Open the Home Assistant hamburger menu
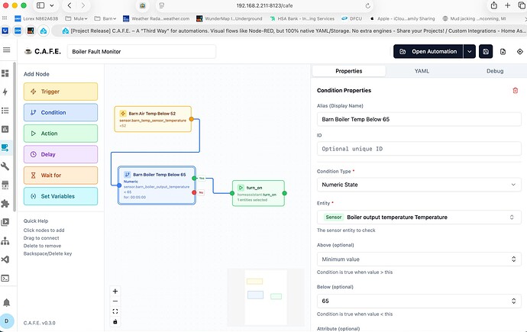Screen dimensions: 527x332 6,50
